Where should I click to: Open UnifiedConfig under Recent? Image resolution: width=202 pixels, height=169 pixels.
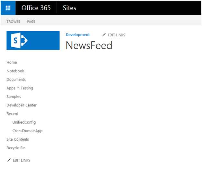(24, 122)
